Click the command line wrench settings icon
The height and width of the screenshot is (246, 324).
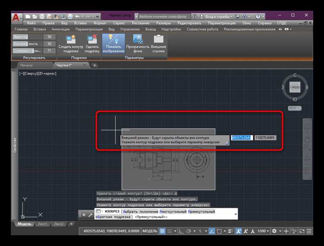pos(90,215)
